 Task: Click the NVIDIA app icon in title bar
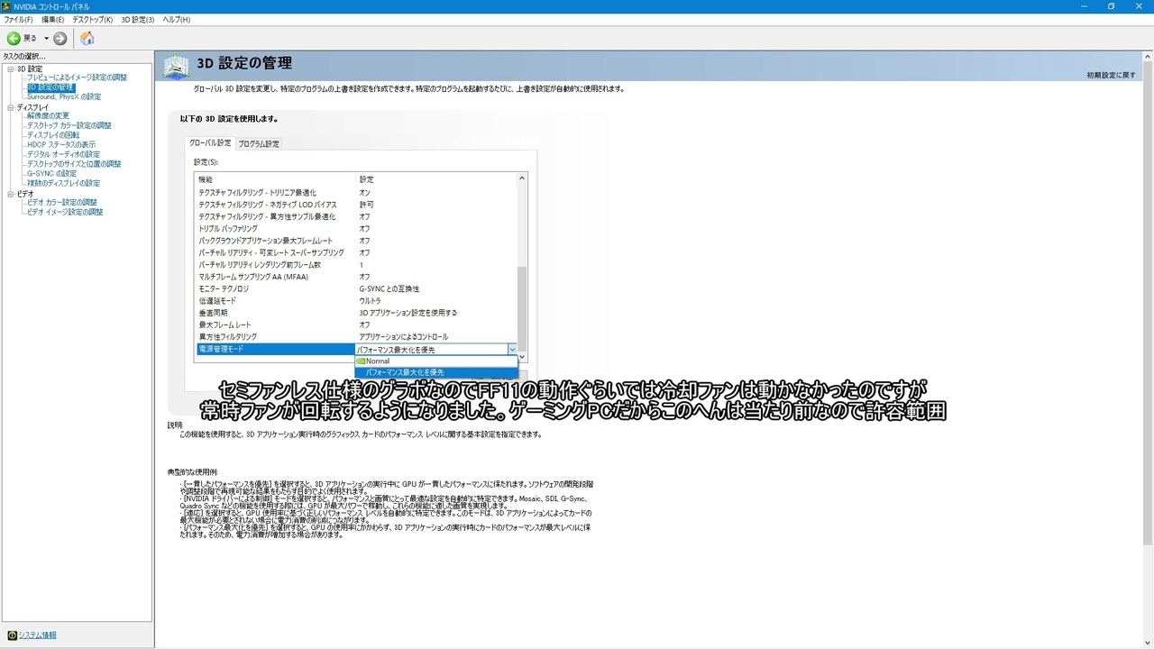click(6, 6)
